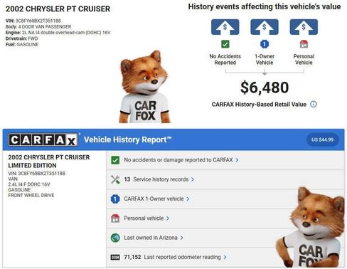347x269 pixels.
Task: Click the globe icon for Arizona ownership
Action: 115,238
